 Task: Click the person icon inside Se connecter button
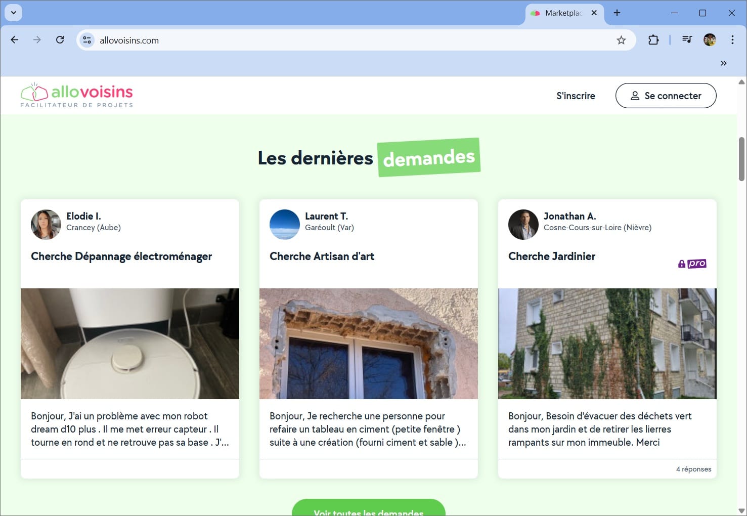click(634, 96)
